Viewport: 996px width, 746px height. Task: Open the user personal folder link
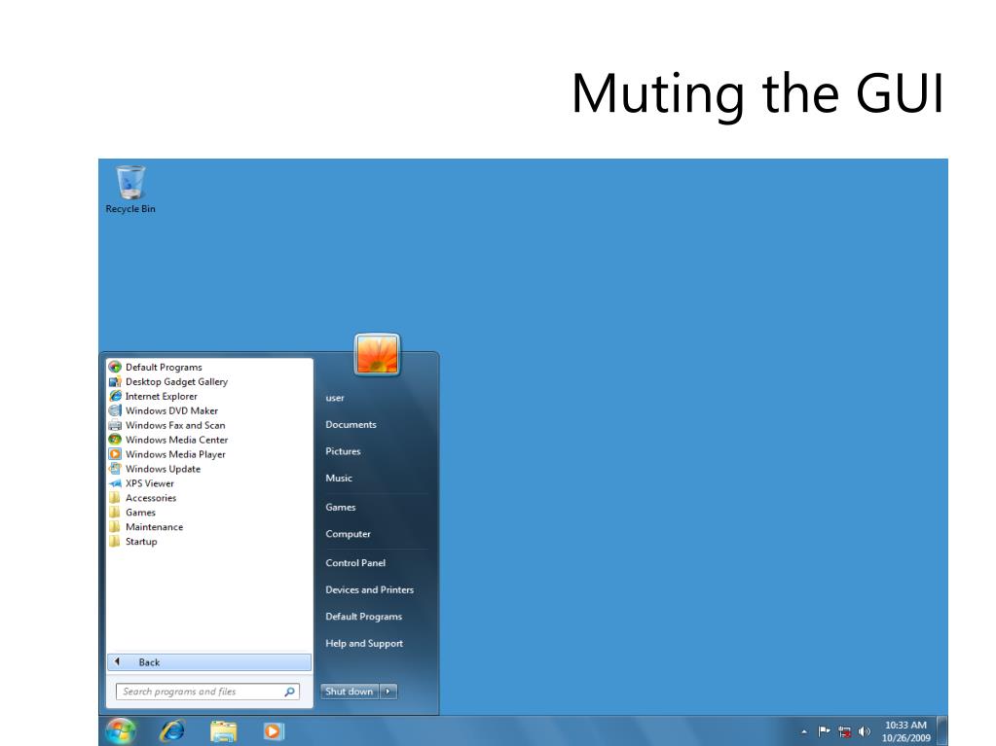pos(335,398)
